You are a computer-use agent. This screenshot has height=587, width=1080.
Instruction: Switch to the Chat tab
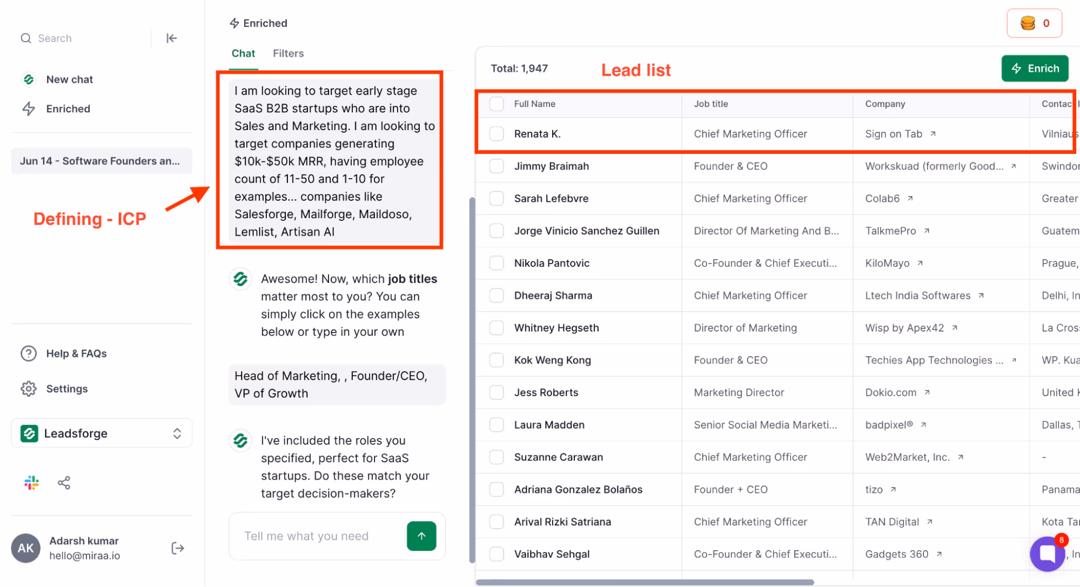243,53
